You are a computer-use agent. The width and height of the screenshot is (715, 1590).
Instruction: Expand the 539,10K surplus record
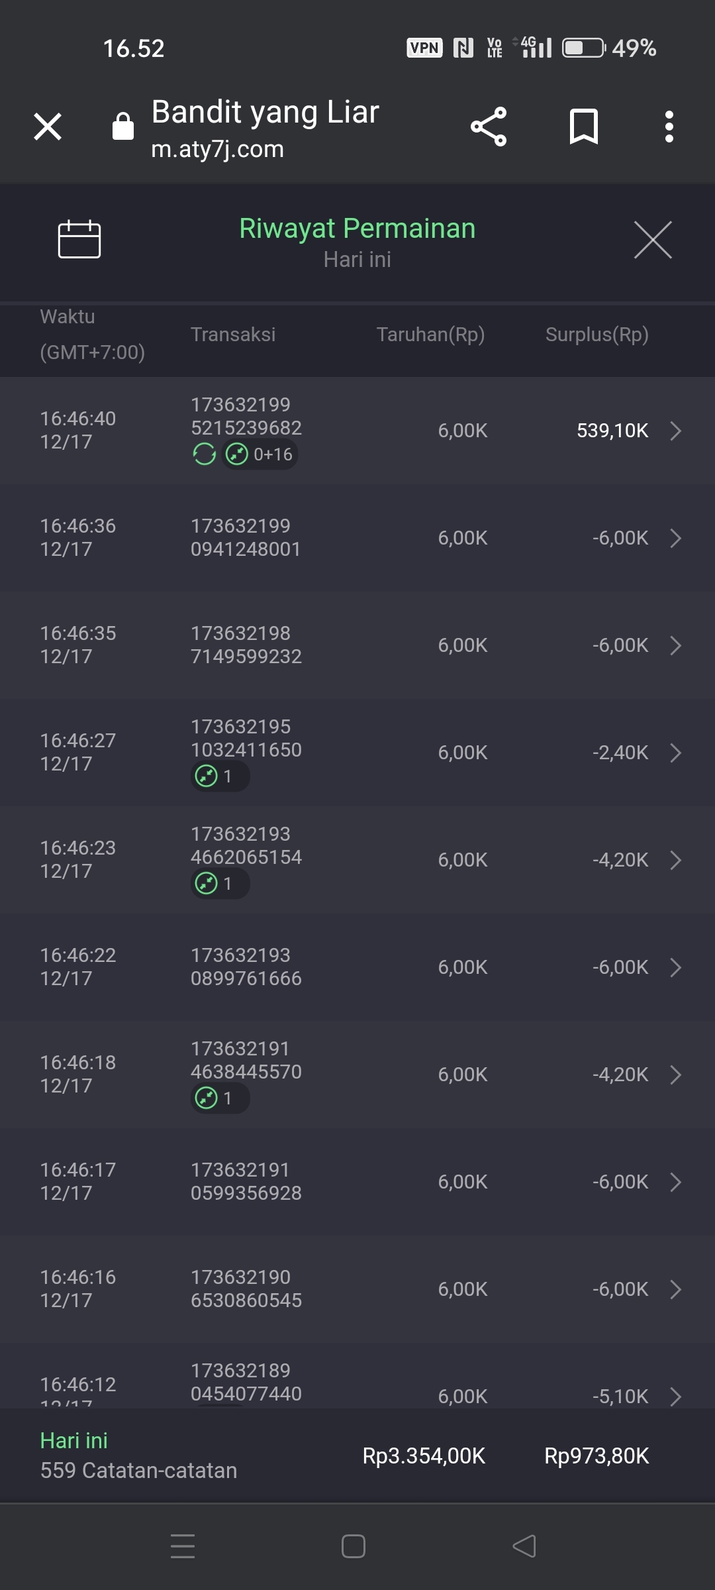tap(675, 431)
